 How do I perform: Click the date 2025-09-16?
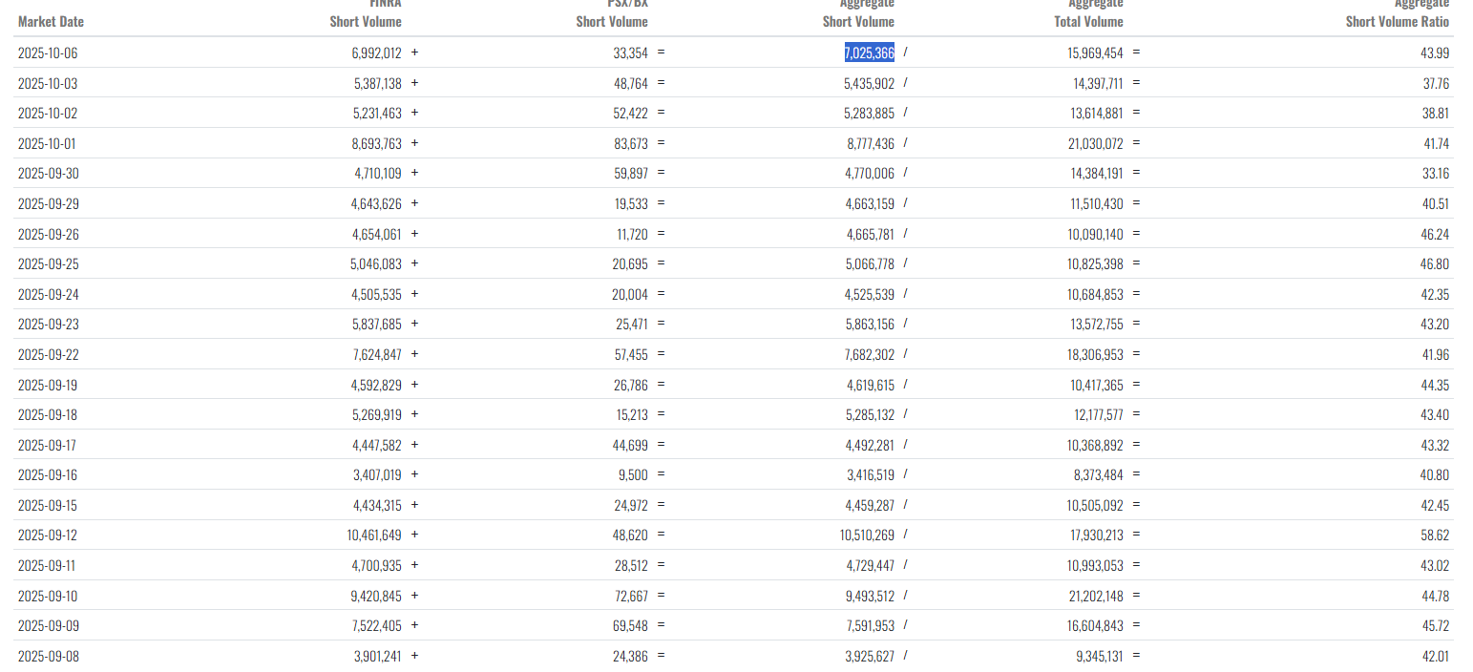click(x=48, y=475)
